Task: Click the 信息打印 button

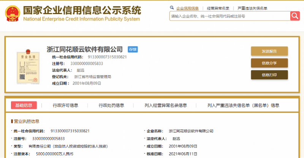Action: (x=269, y=75)
